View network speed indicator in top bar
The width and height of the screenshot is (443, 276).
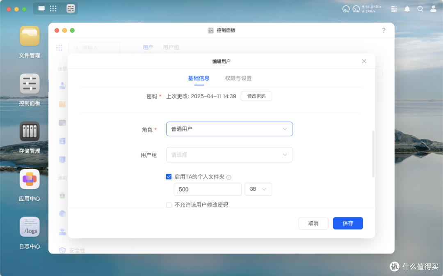tap(372, 9)
